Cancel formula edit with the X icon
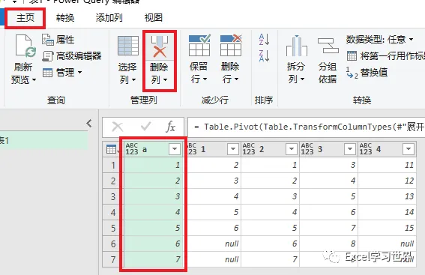 pos(118,127)
